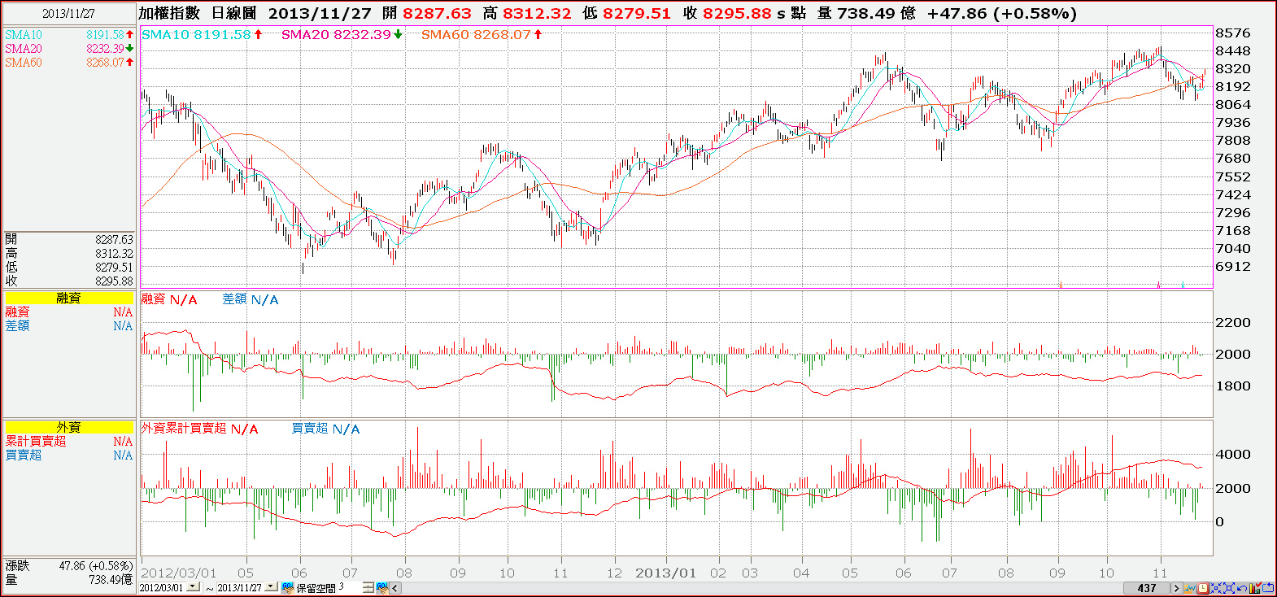Click into the start date field 2012/03/01
The image size is (1277, 597).
coord(162,587)
